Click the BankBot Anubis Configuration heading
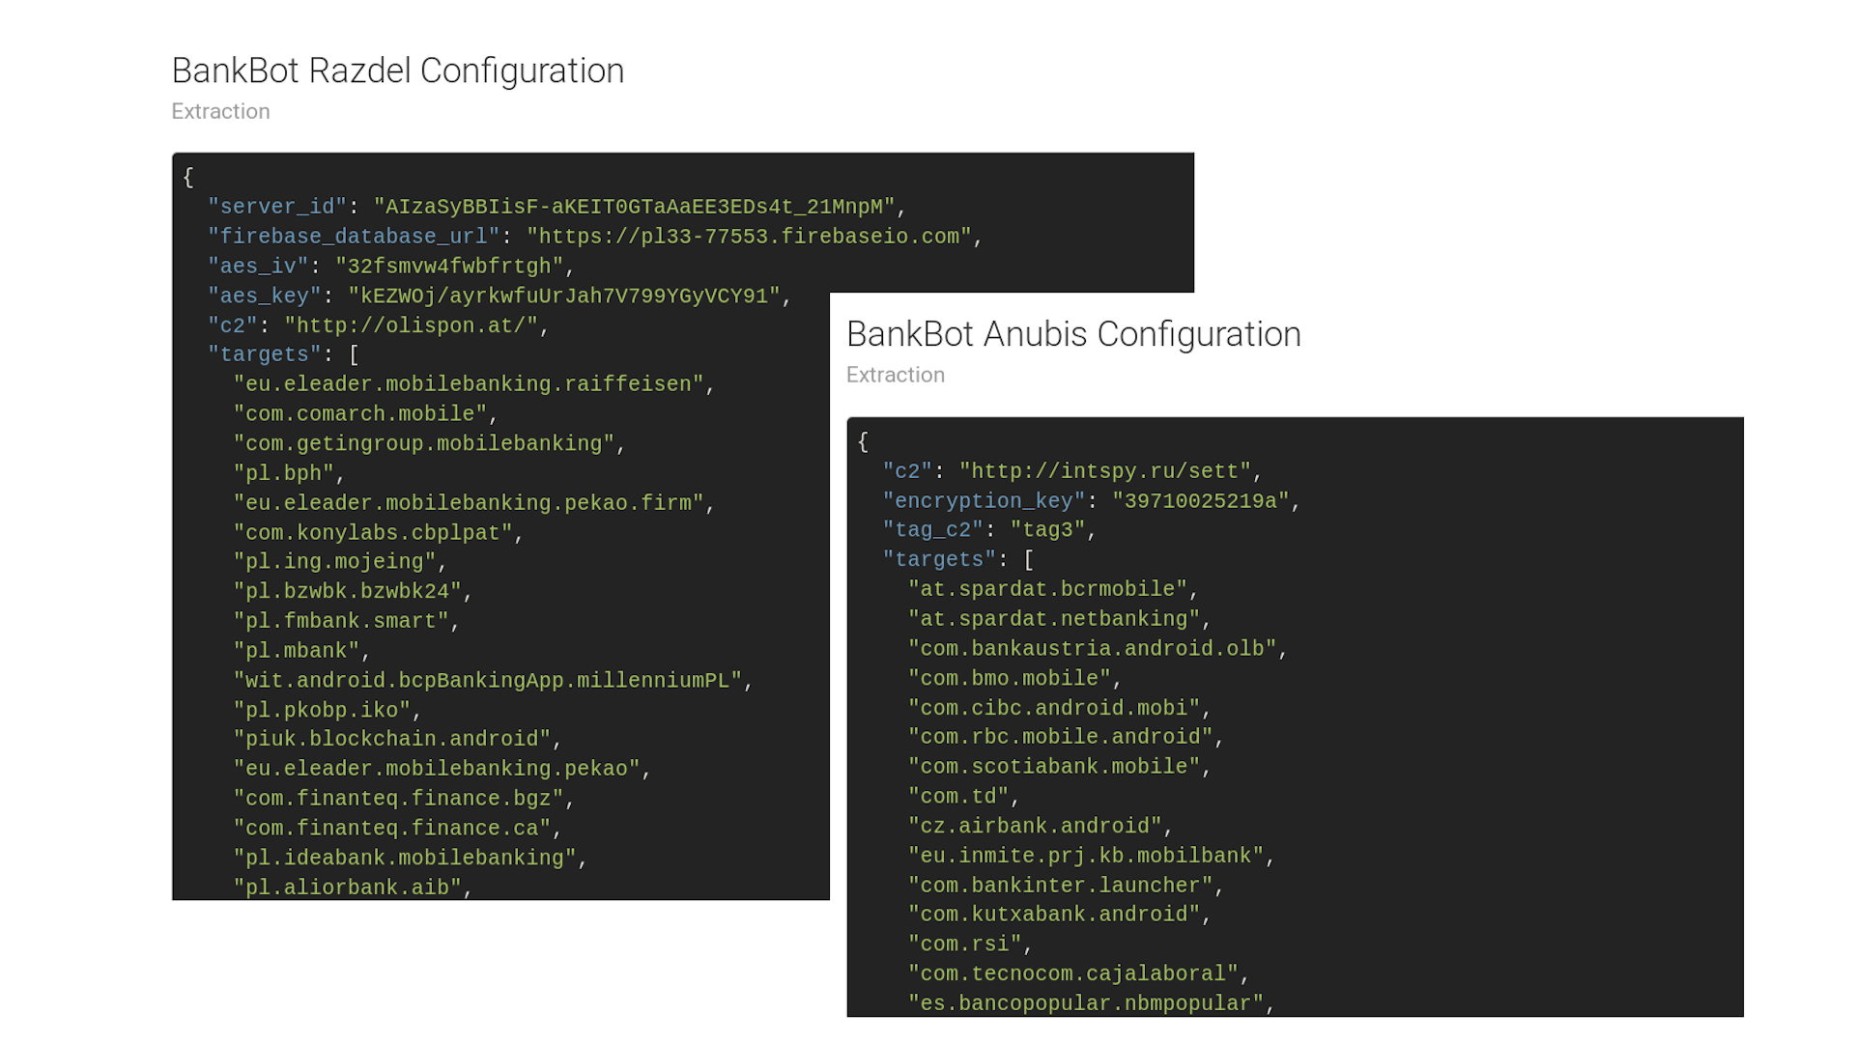1855x1043 pixels. 1072,334
